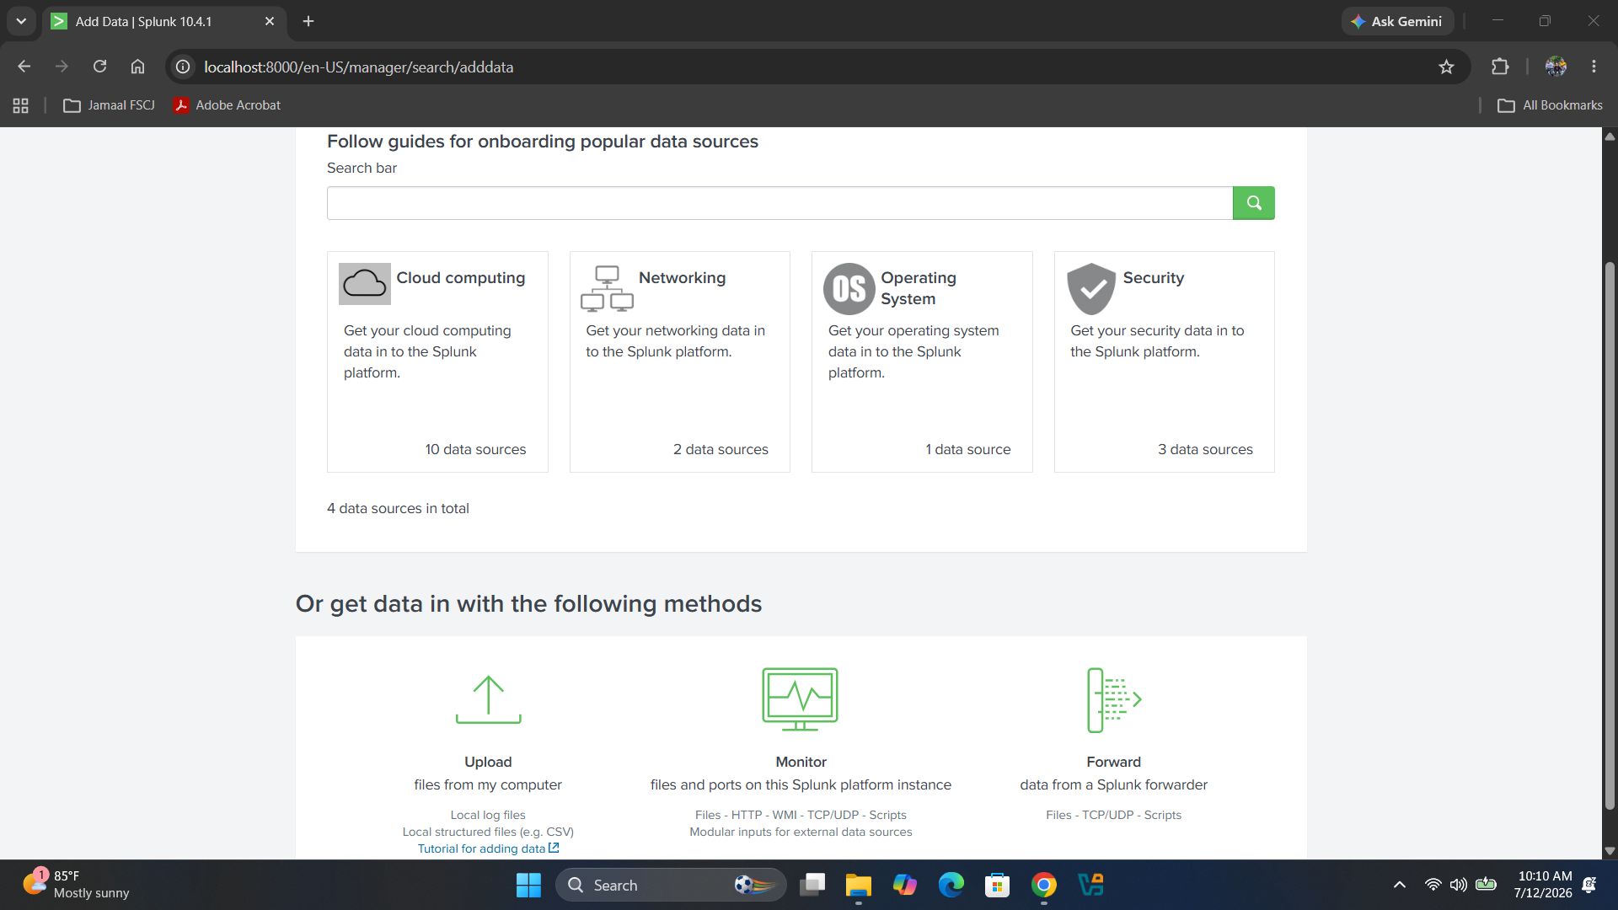
Task: Open the volume speaker tray icon
Action: [x=1459, y=885]
